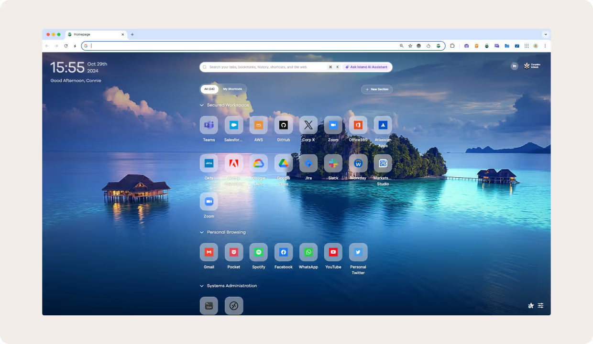This screenshot has height=344, width=593.
Task: Open the Gmail shortcut
Action: pyautogui.click(x=209, y=252)
